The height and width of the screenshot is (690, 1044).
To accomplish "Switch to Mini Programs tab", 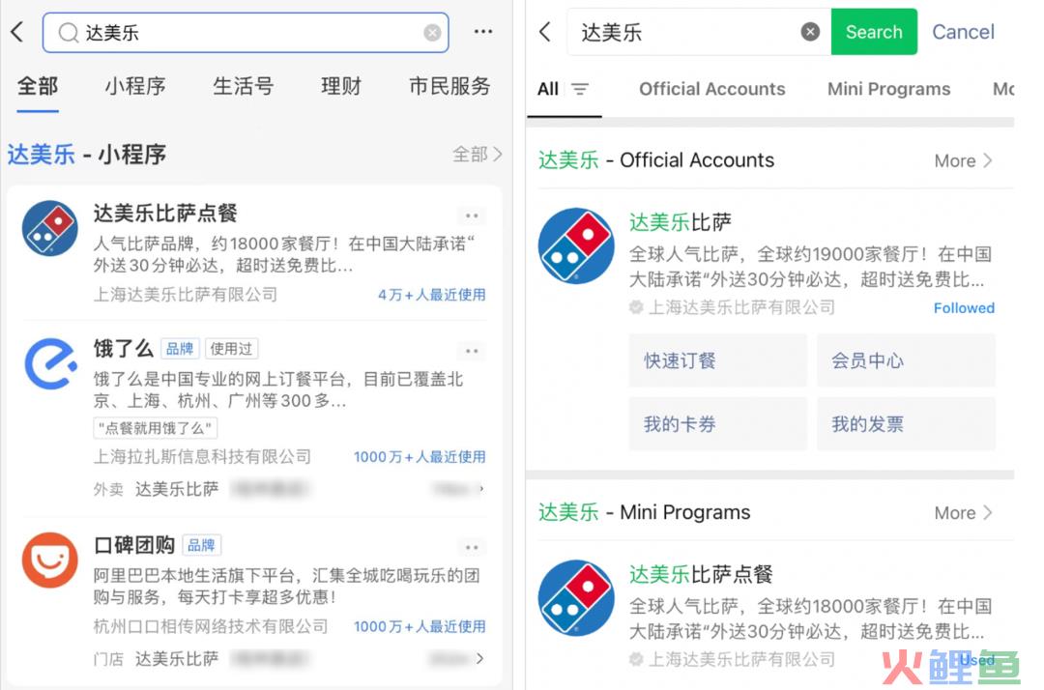I will pyautogui.click(x=889, y=89).
